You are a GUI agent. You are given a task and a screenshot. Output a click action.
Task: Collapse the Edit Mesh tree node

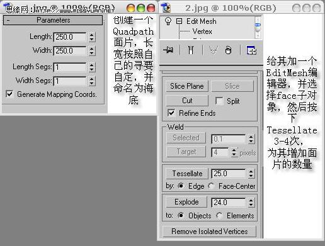click(179, 21)
